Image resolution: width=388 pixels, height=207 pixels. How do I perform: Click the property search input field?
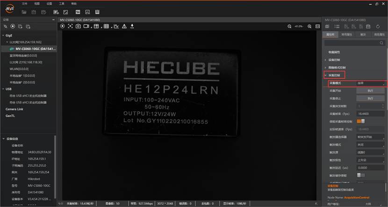[354, 43]
